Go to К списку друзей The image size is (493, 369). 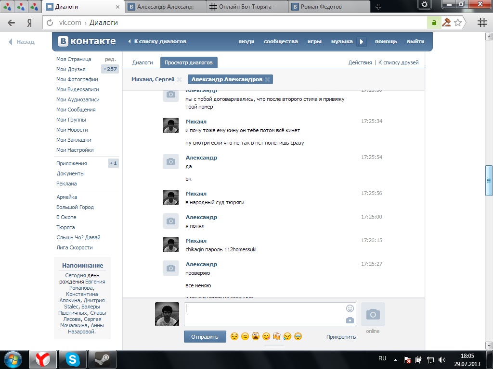click(x=398, y=62)
